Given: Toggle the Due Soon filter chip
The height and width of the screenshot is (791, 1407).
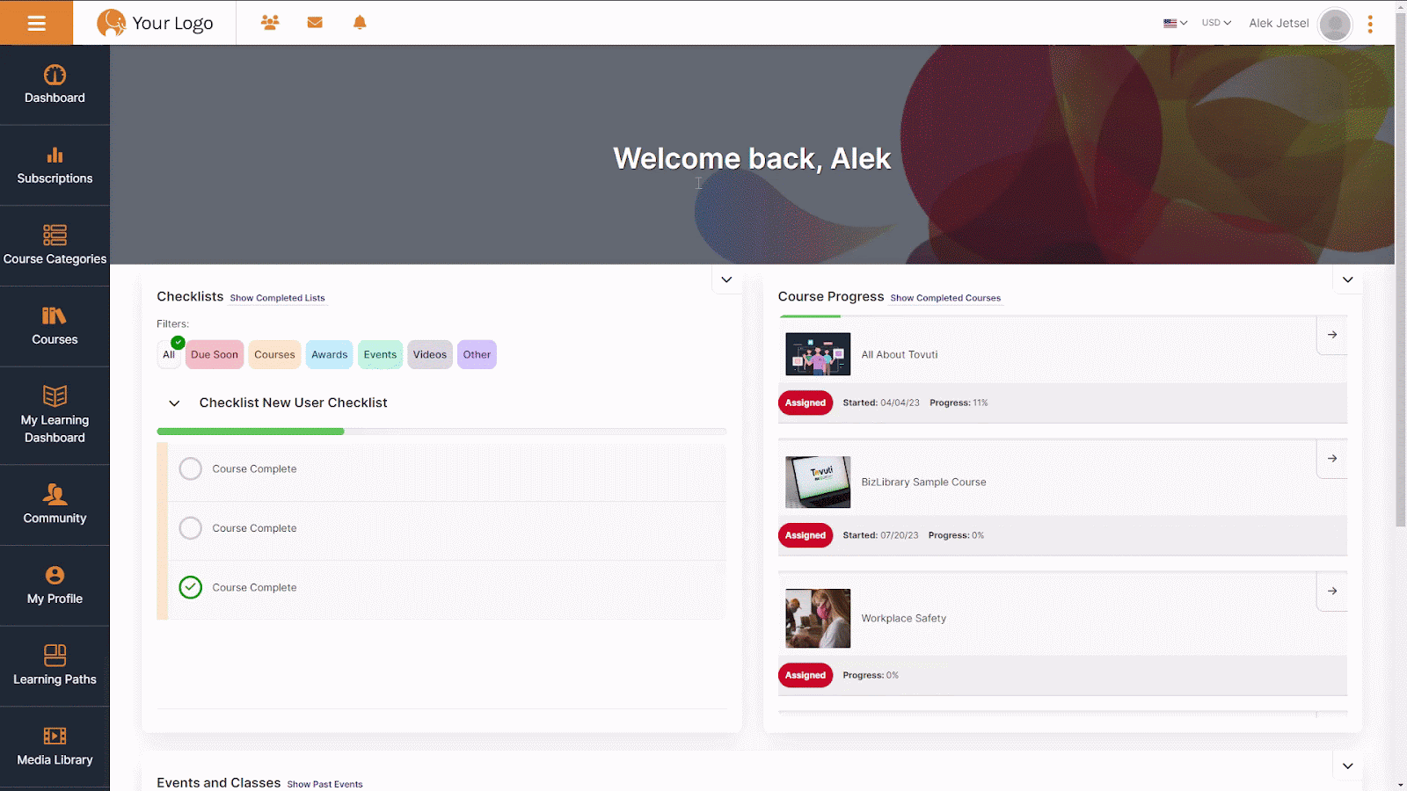Looking at the screenshot, I should pos(214,354).
